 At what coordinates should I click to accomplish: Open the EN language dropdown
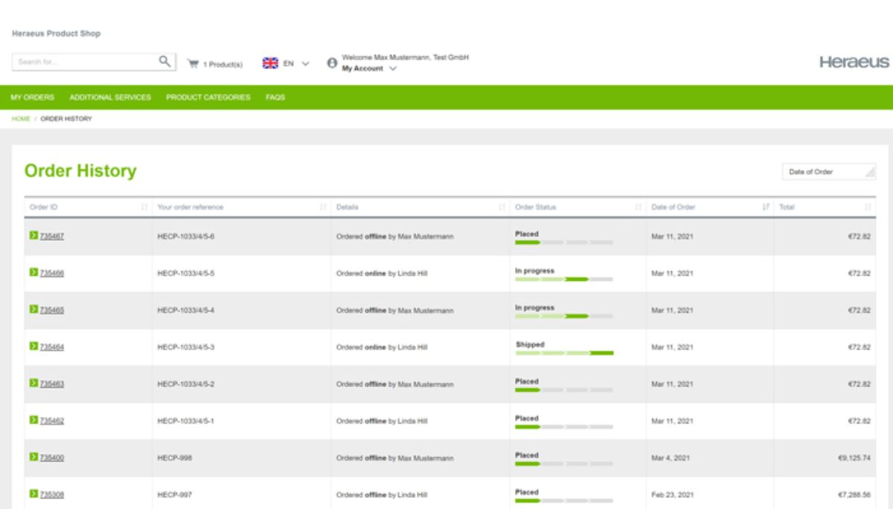pos(295,63)
